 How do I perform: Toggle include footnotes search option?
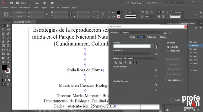point(135,63)
